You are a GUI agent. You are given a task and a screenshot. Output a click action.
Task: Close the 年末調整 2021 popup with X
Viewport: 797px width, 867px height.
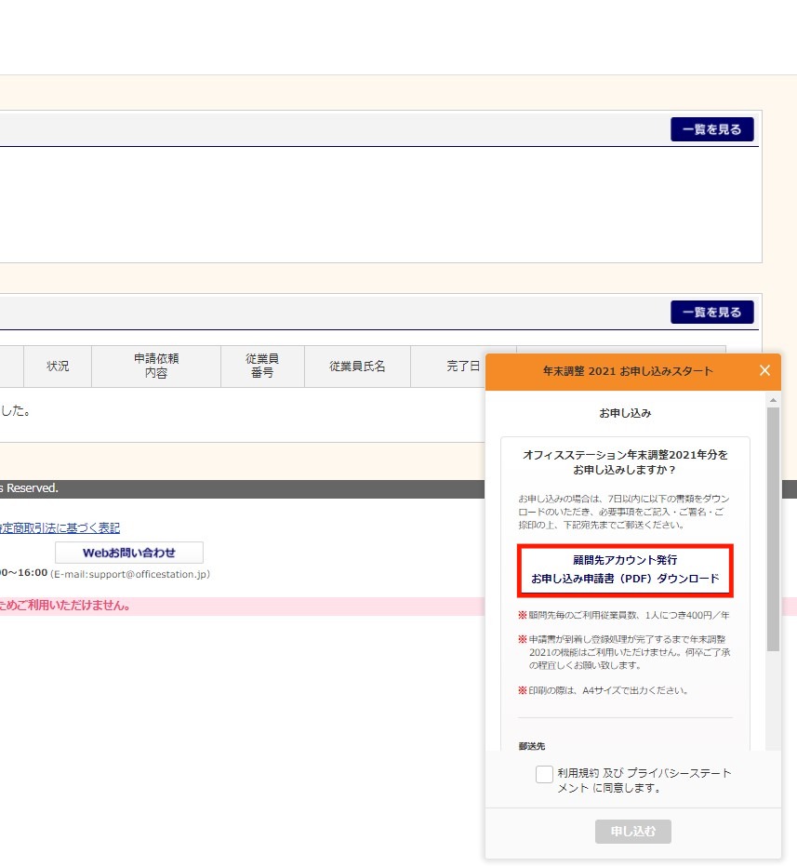pos(764,371)
